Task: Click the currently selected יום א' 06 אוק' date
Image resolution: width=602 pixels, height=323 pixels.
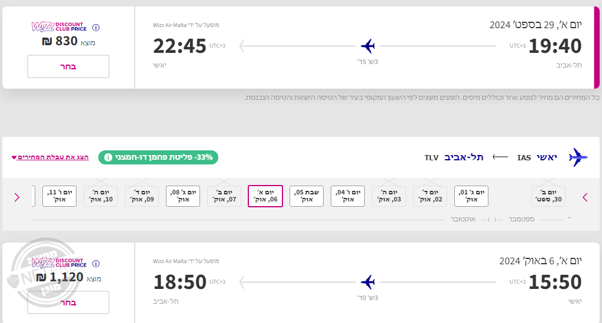Action: (x=265, y=196)
